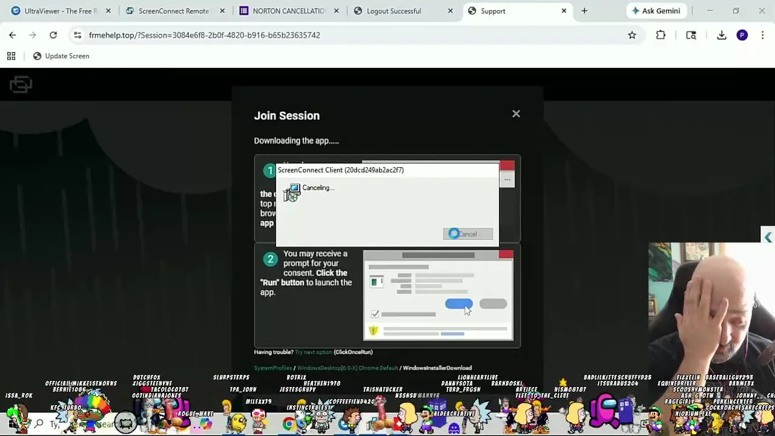Viewport: 775px width, 436px height.
Task: Reload the current page
Action: [x=53, y=35]
